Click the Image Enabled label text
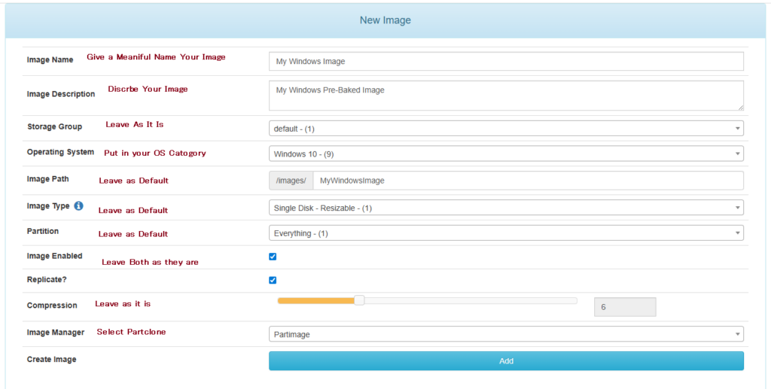Viewport: 771px width, 389px height. pos(55,257)
